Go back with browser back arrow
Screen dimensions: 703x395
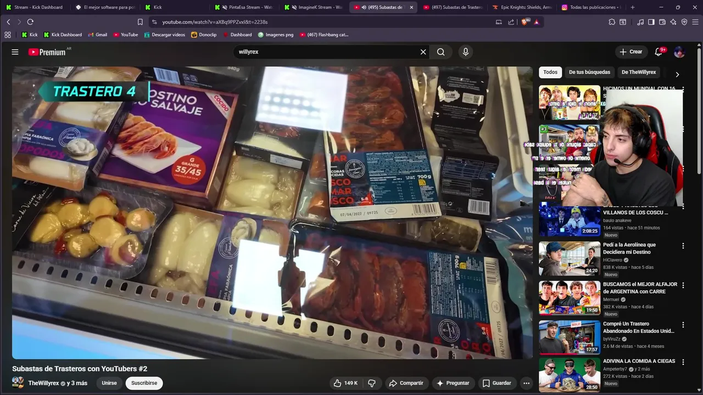8,22
